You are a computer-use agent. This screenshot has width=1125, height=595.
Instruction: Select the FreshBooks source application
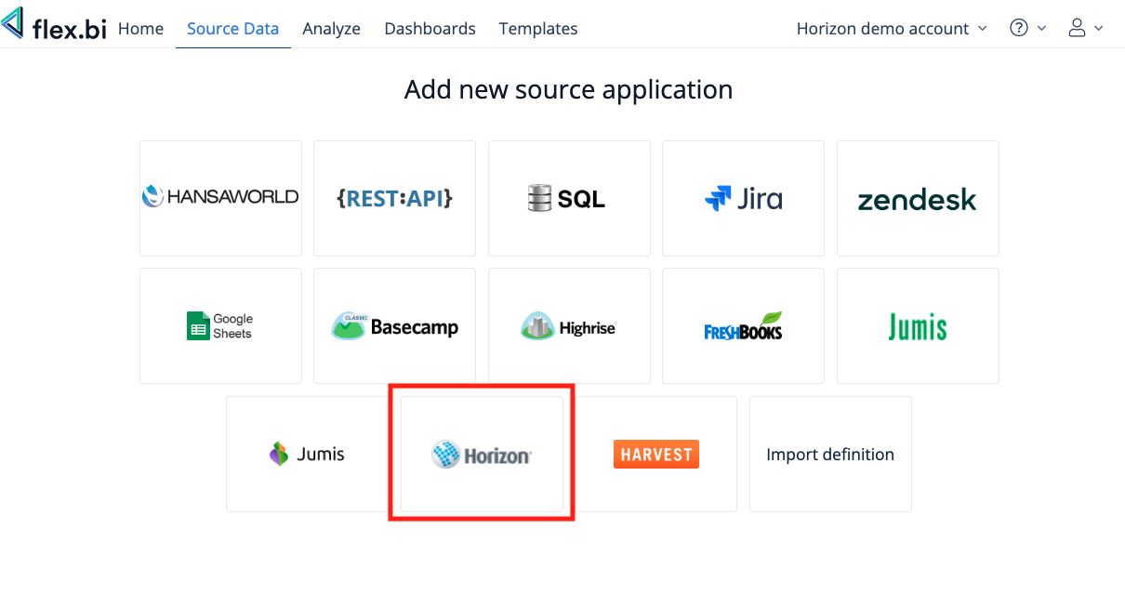click(743, 325)
